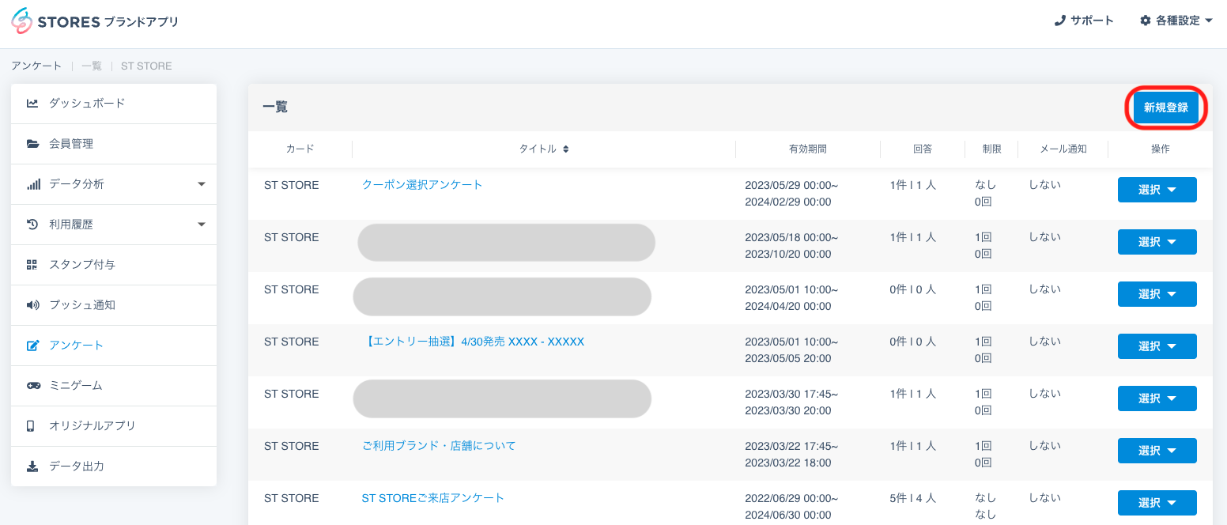The height and width of the screenshot is (525, 1227).
Task: Click the サポート phone link
Action: (1084, 21)
